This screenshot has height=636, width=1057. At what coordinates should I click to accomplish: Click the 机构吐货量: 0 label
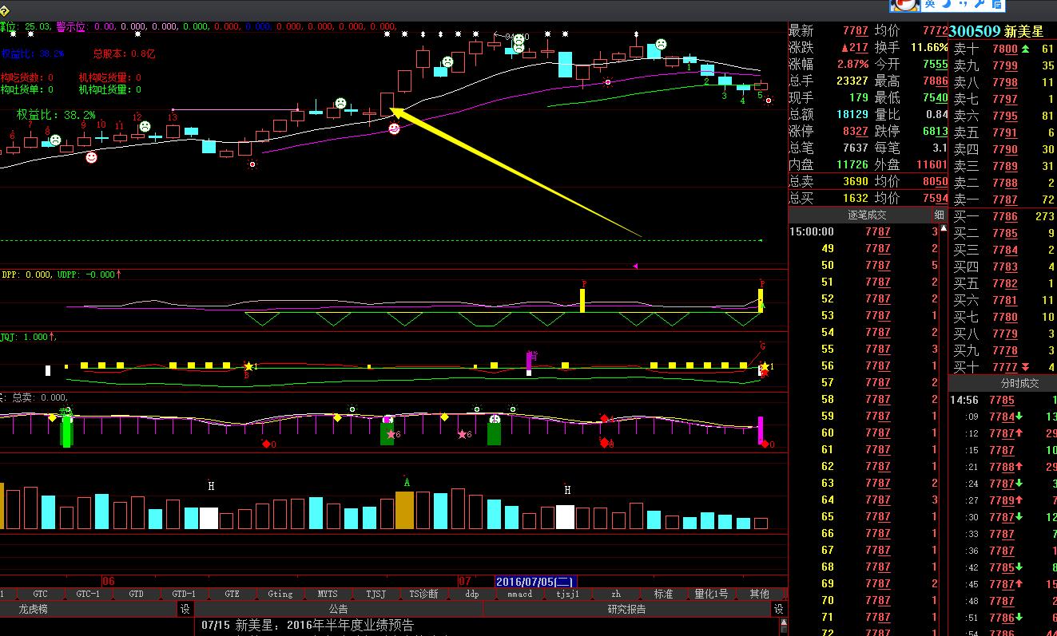coord(109,89)
